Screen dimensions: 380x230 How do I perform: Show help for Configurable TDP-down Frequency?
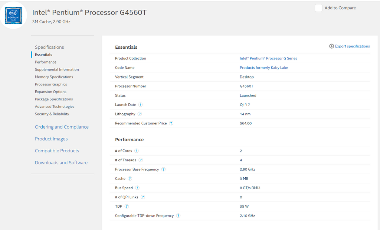(x=178, y=216)
